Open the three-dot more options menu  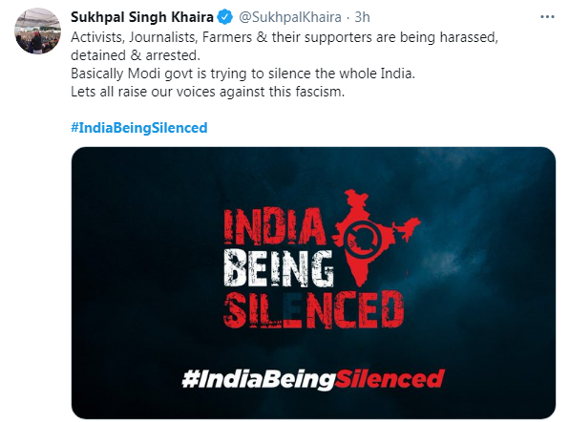click(547, 16)
